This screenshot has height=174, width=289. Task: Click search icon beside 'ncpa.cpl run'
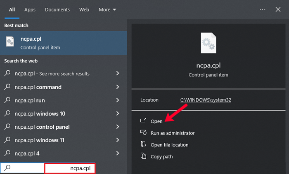pos(7,100)
